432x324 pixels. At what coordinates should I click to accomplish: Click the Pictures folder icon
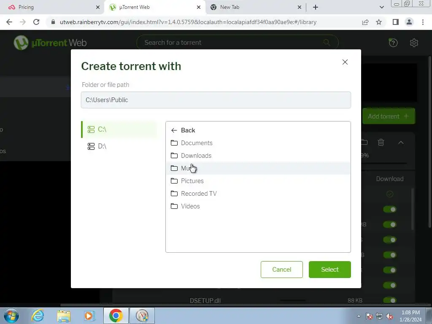coord(174,181)
